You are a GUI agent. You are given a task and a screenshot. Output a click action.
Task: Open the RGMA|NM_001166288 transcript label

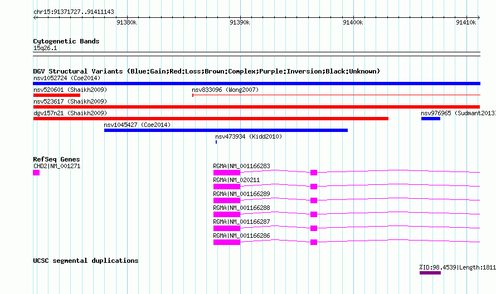[242, 208]
